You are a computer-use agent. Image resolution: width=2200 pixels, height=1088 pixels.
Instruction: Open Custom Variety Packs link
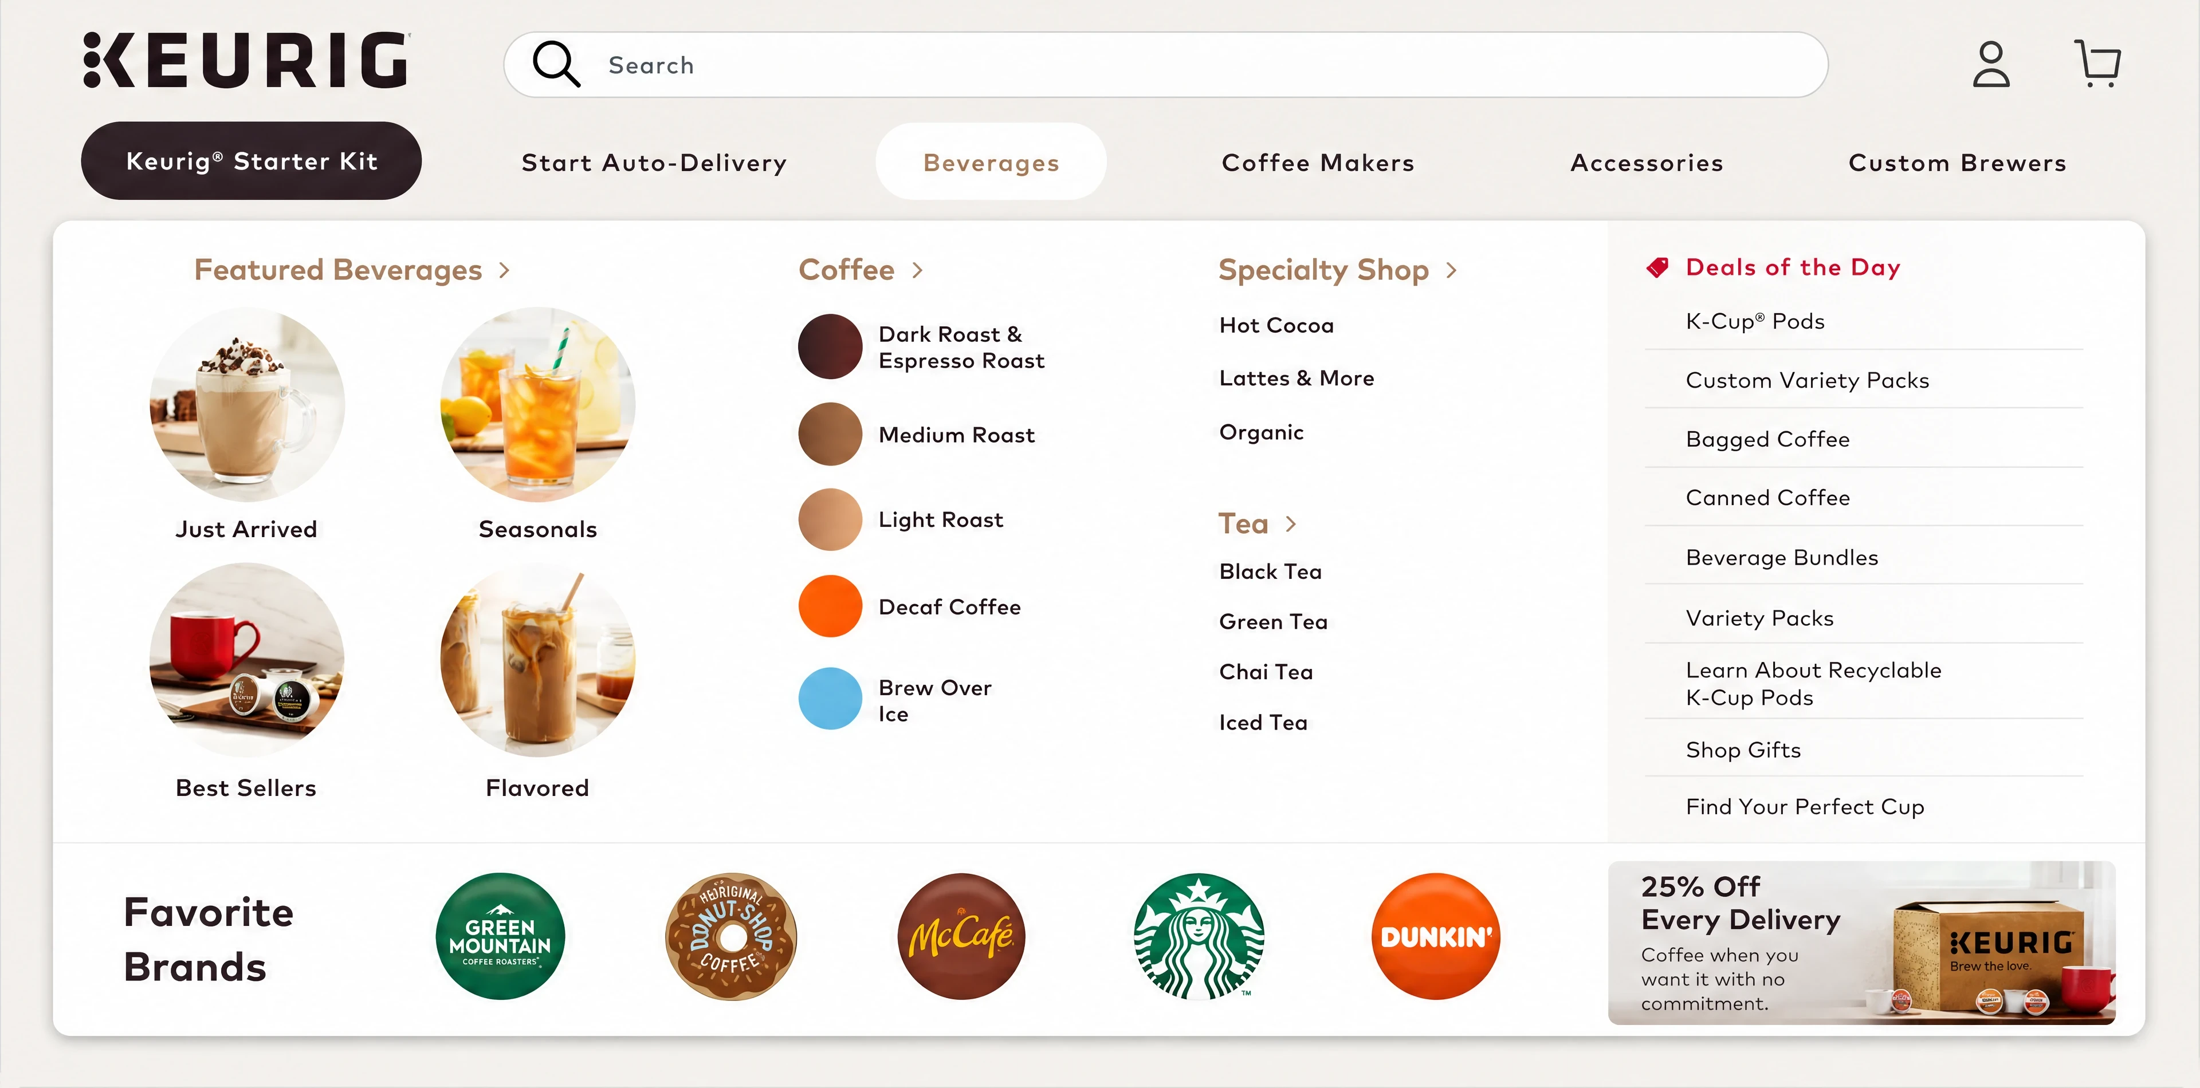click(1807, 380)
